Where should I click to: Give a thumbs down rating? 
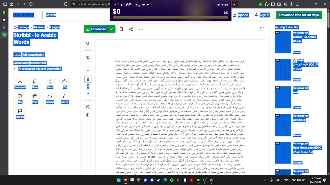(x=20, y=99)
